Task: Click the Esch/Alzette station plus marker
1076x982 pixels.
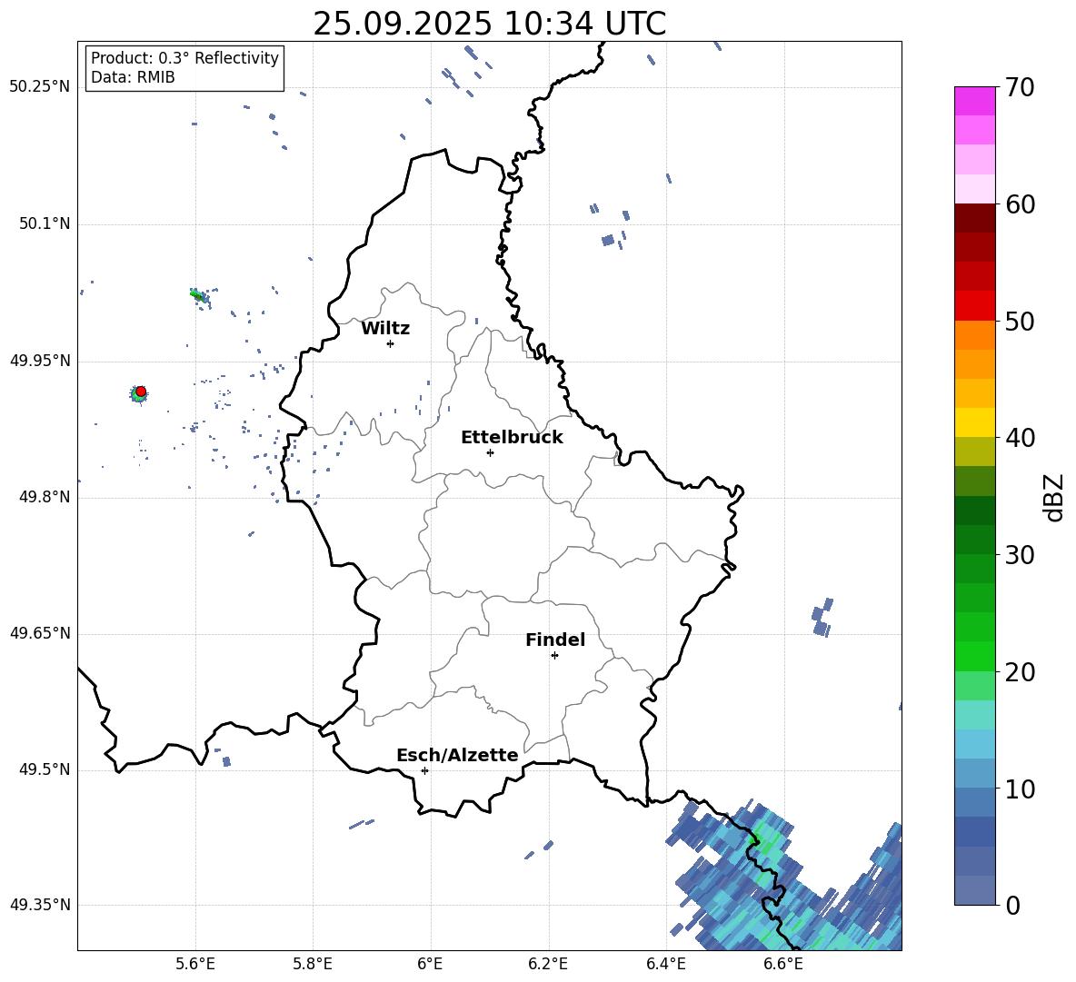Action: click(424, 770)
